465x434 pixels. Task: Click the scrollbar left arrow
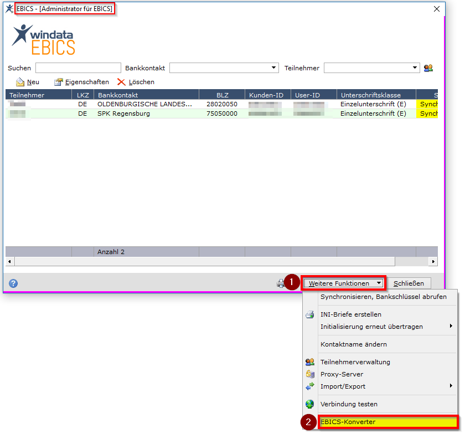coord(10,261)
